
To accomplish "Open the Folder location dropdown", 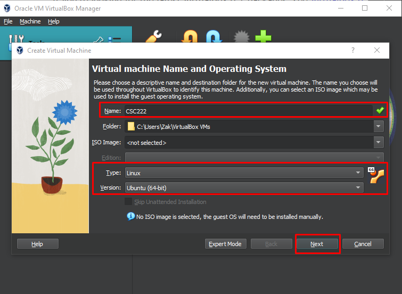I will coord(378,127).
